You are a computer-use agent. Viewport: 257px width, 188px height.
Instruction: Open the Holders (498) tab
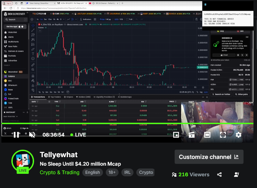click(x=83, y=97)
